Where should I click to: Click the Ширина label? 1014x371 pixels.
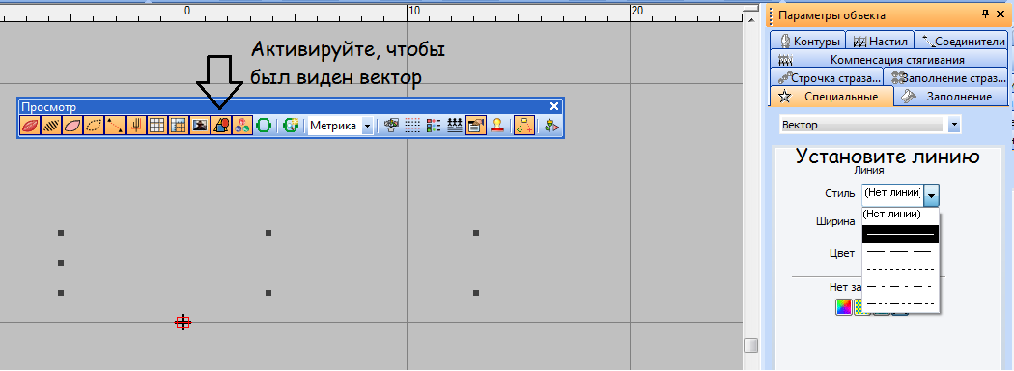pyautogui.click(x=835, y=221)
